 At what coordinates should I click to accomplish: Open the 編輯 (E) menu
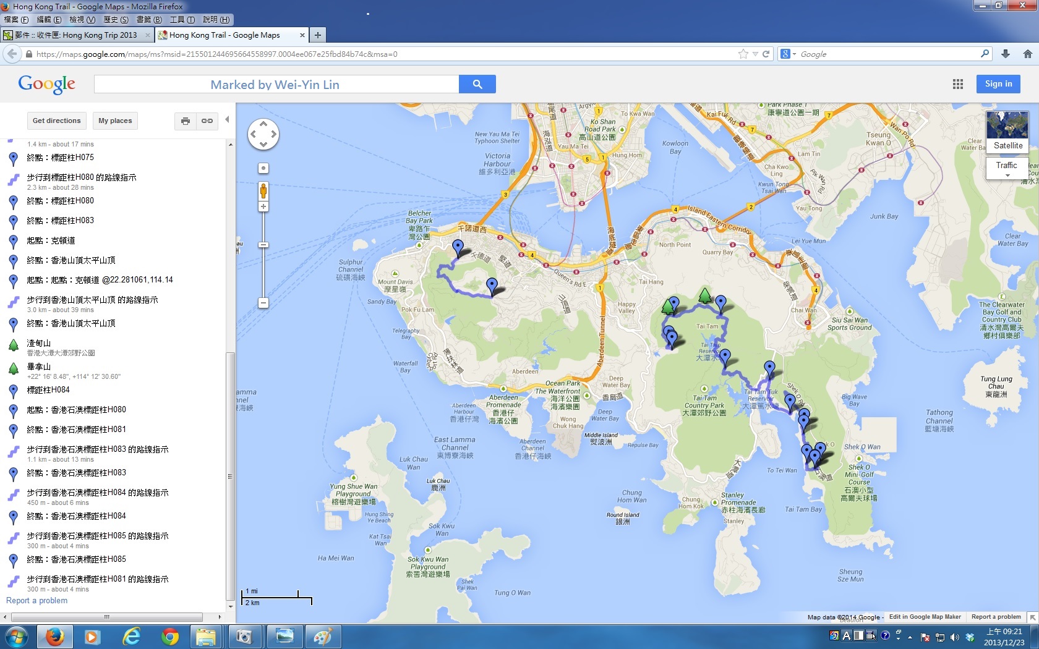(49, 20)
